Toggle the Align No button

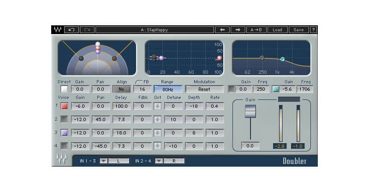click(121, 89)
